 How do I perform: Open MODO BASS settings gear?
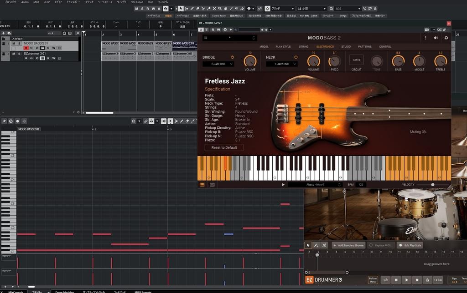[x=446, y=38]
